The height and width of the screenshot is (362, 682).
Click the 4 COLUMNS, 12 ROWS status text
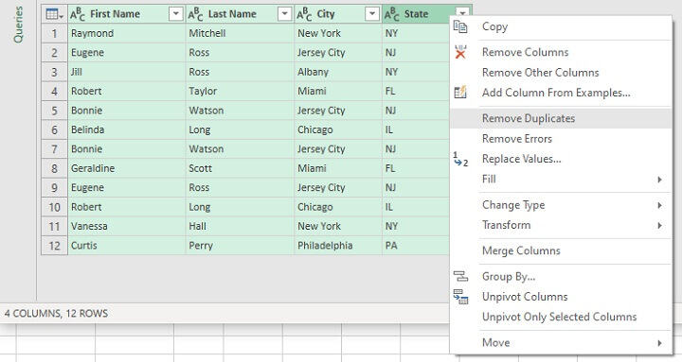56,314
